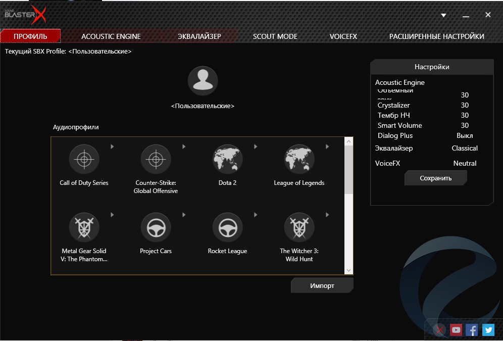
Task: Switch to the Acoustic Engine tab
Action: tap(111, 36)
